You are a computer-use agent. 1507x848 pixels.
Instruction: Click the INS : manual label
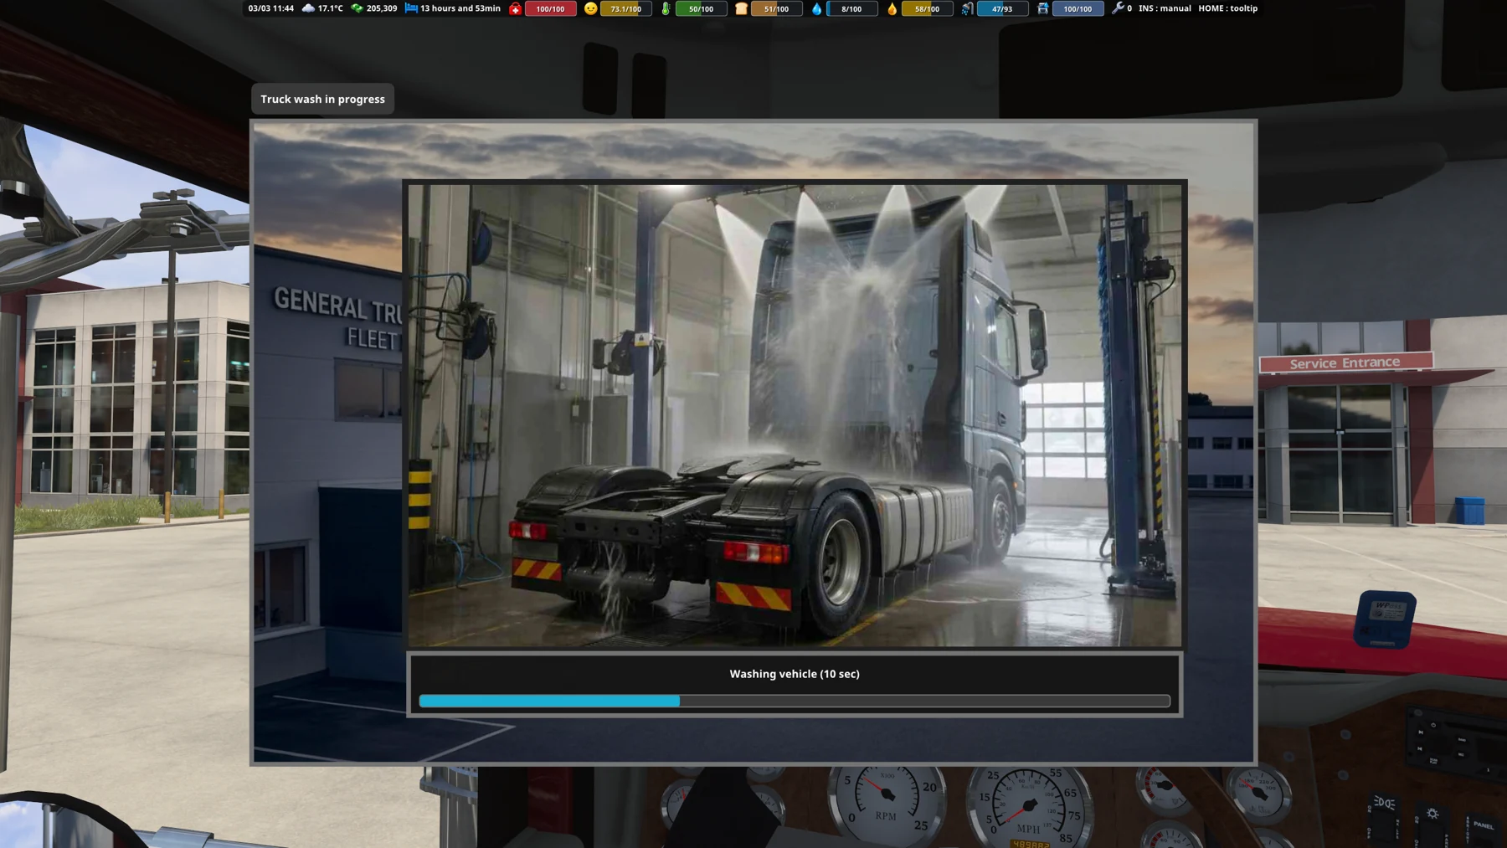point(1165,8)
